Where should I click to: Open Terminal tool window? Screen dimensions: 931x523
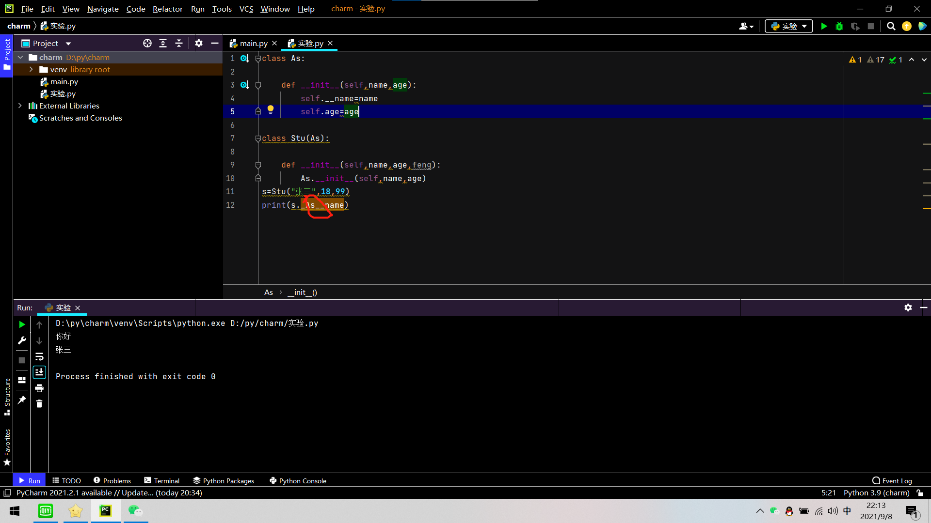point(162,480)
